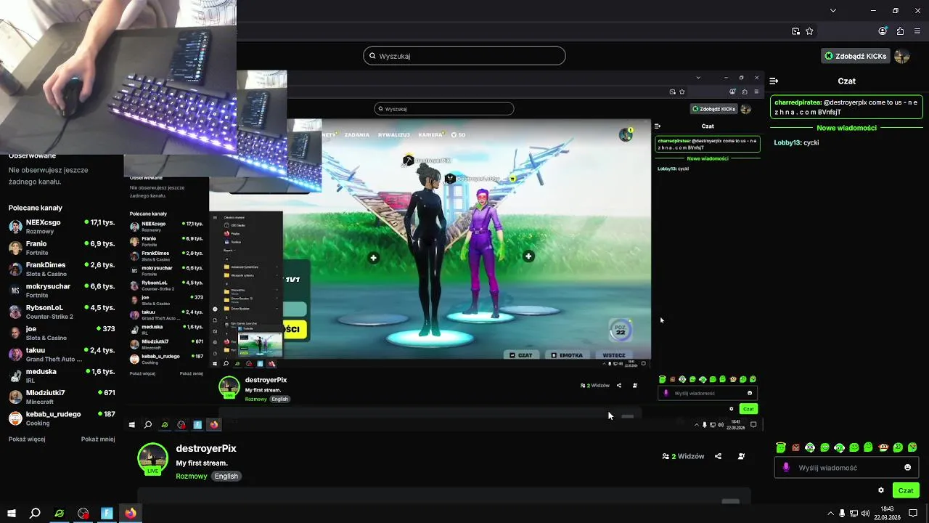Insert the orange hat emote
The height and width of the screenshot is (523, 929).
click(x=883, y=447)
